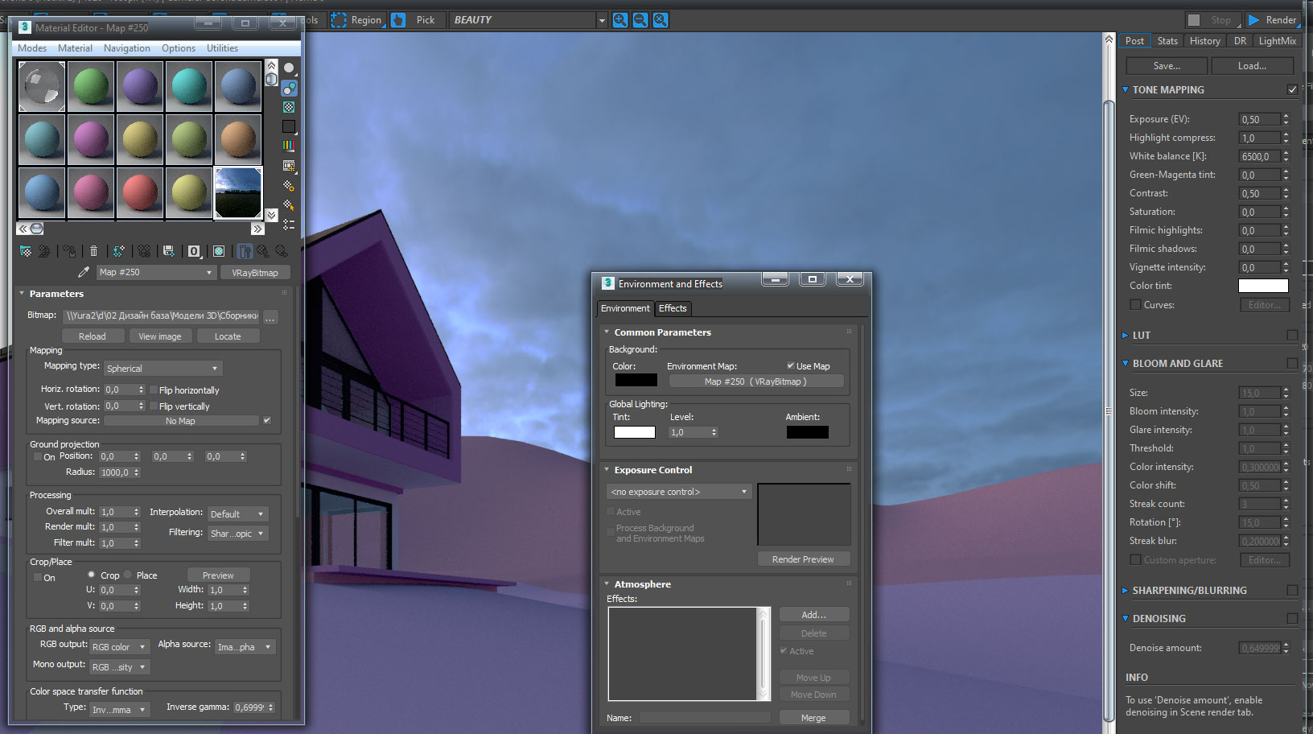1313x734 pixels.
Task: Click the View image button
Action: tap(160, 336)
